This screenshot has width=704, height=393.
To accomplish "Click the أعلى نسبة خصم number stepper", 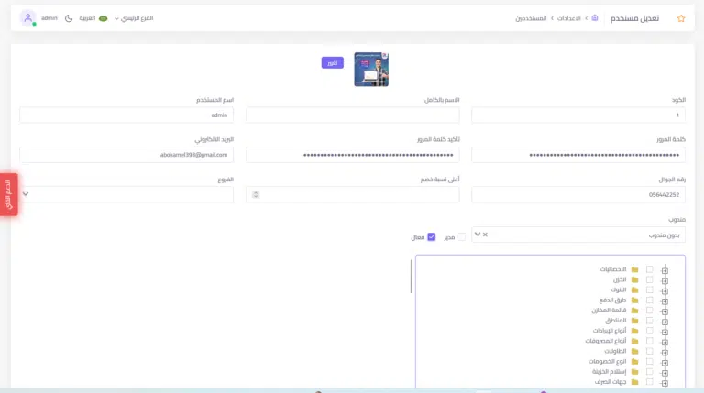I will 256,194.
